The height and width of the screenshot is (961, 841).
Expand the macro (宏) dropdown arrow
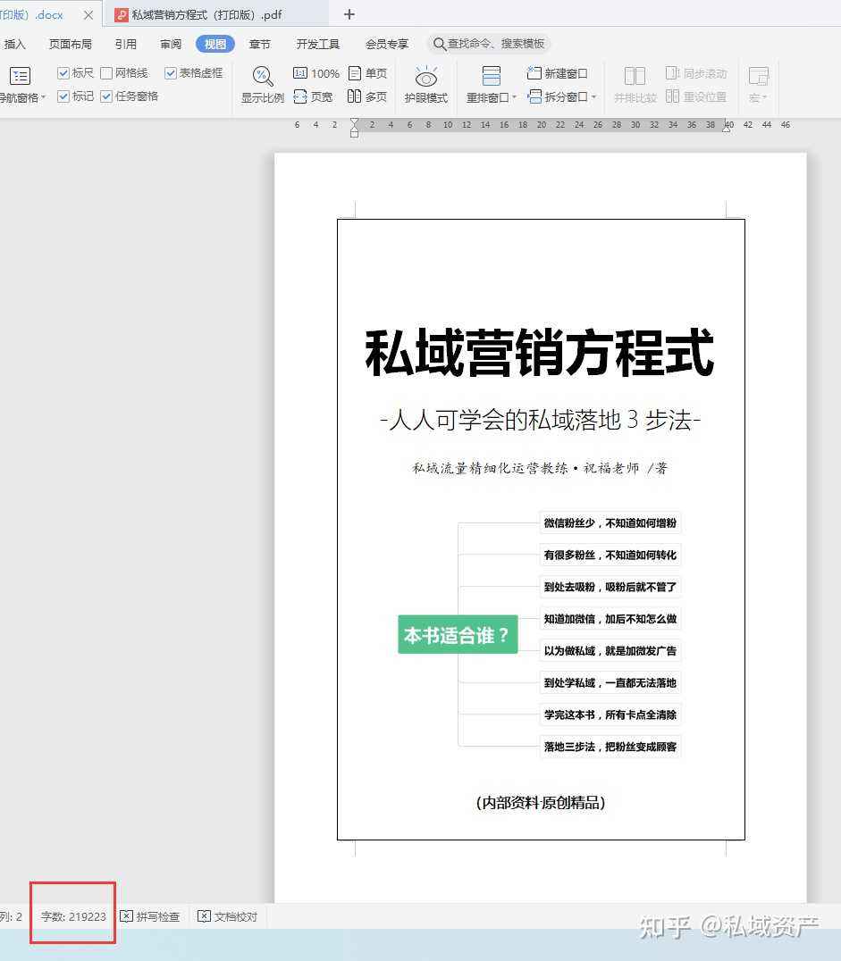click(764, 97)
